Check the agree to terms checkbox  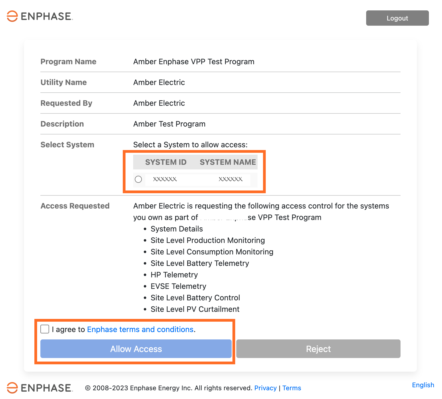click(45, 329)
